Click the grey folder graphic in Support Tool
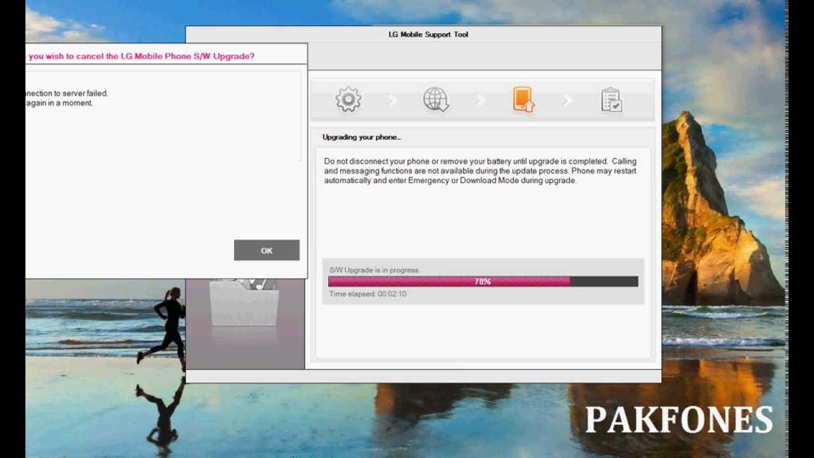 [244, 303]
